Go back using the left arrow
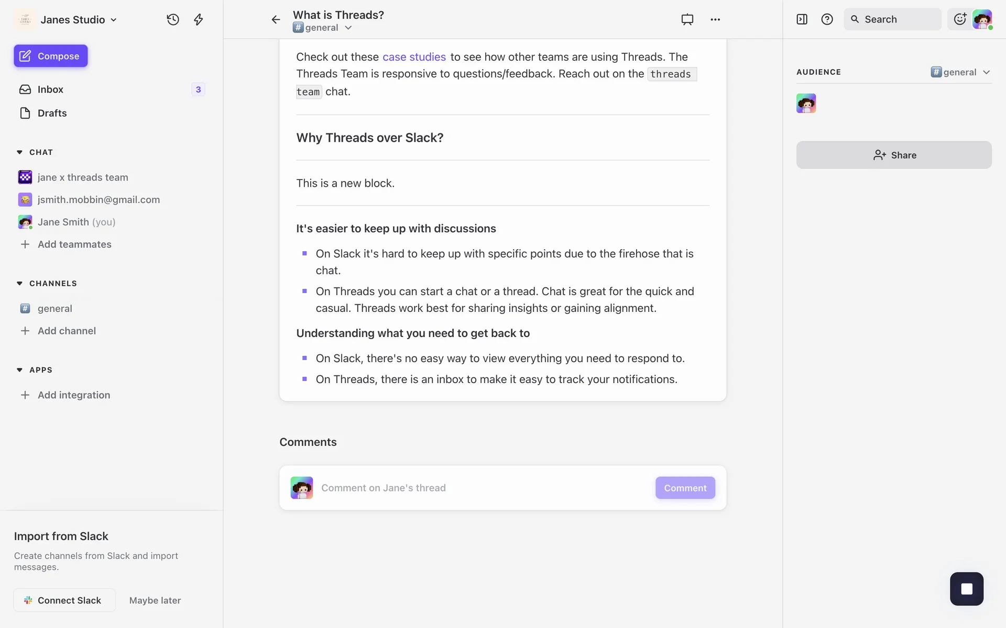Screen dimensions: 1006x628 tap(276, 20)
